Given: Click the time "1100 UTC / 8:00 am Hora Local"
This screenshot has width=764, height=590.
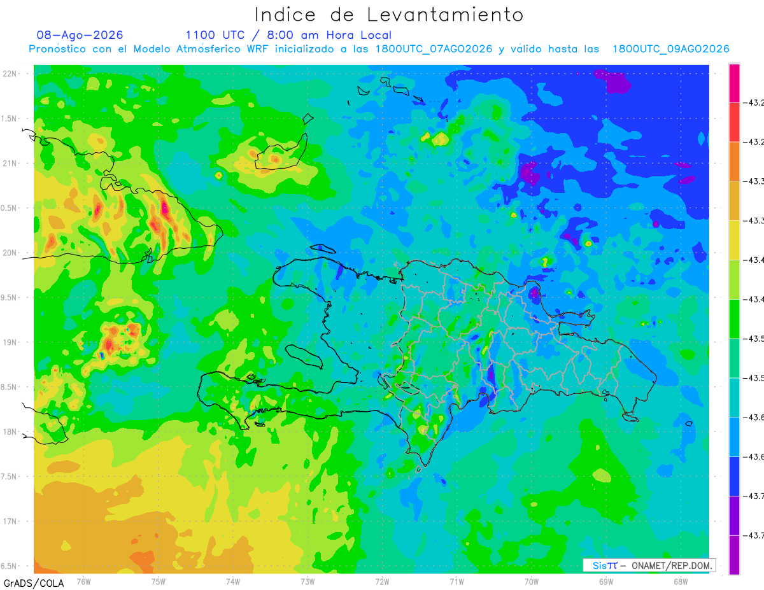Looking at the screenshot, I should coord(288,35).
